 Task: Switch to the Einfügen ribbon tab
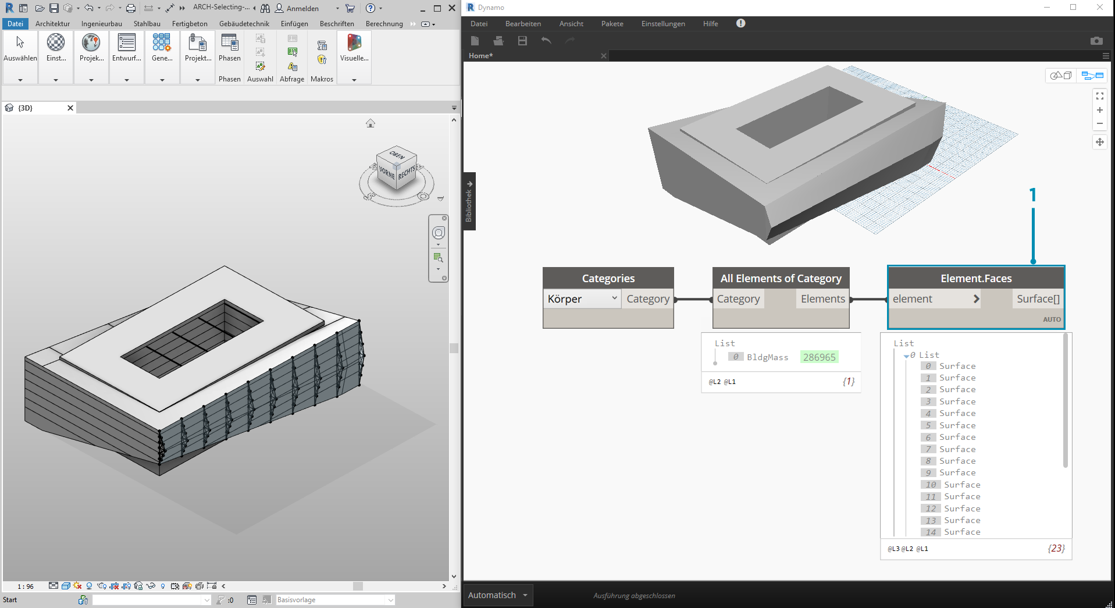point(294,24)
